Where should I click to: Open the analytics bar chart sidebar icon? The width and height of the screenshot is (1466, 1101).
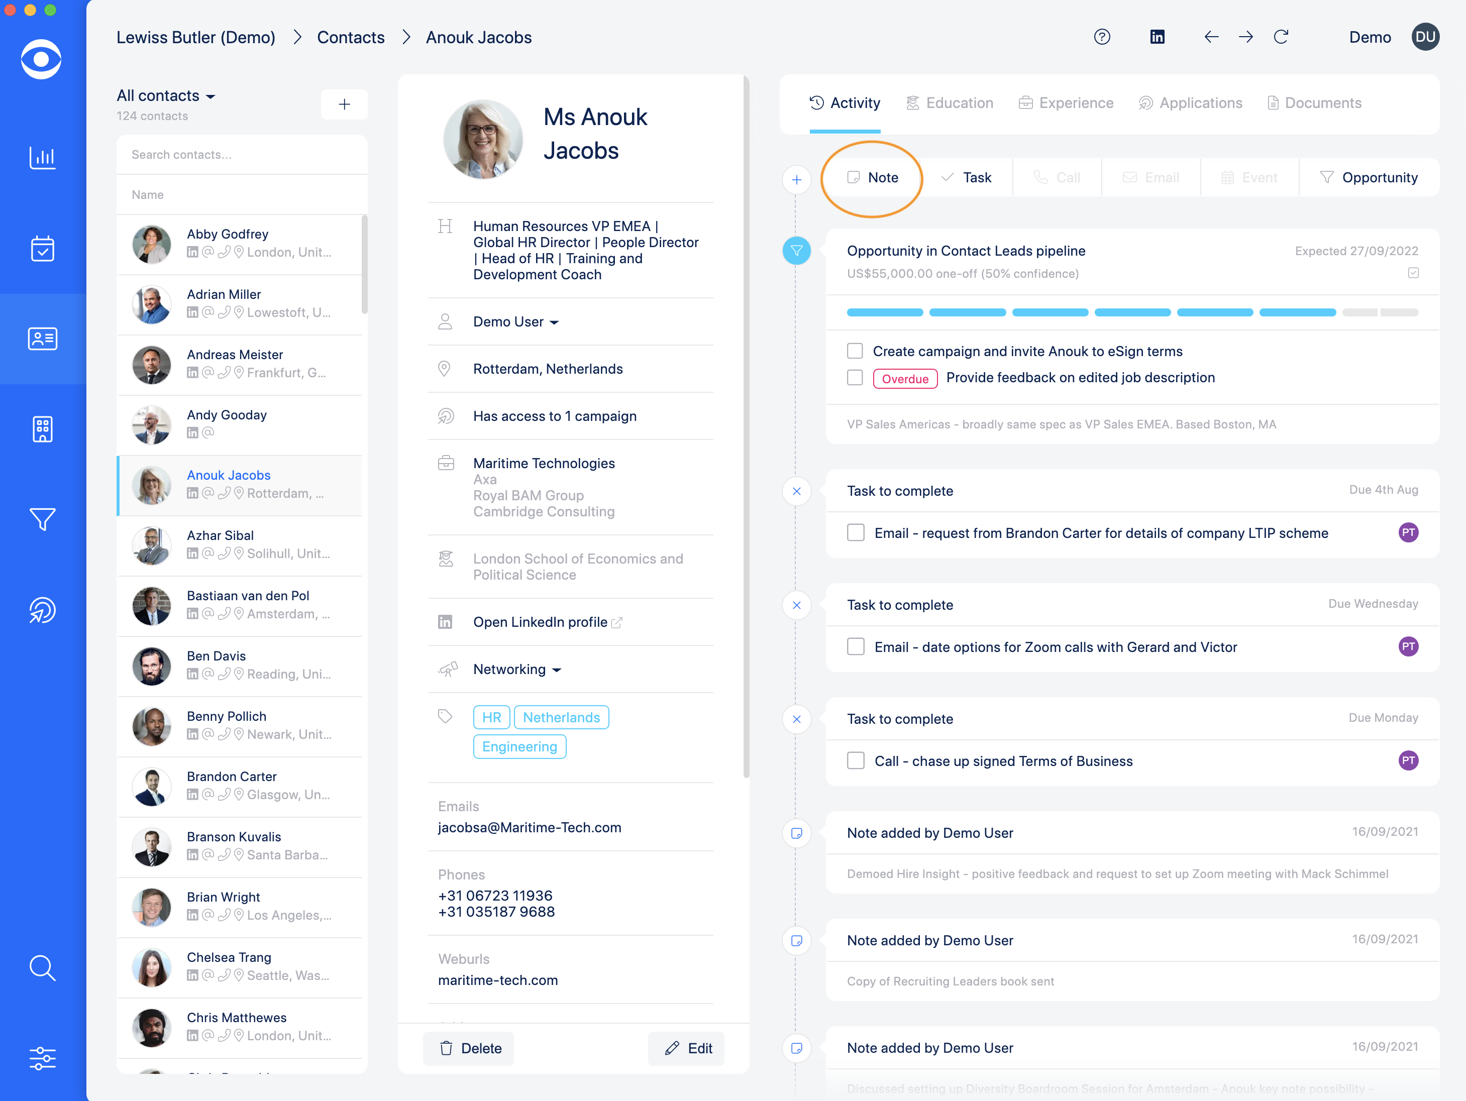pyautogui.click(x=42, y=157)
